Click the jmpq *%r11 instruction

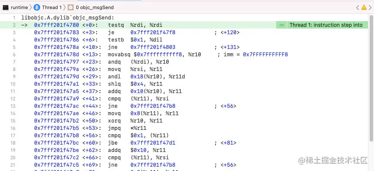coord(127,128)
